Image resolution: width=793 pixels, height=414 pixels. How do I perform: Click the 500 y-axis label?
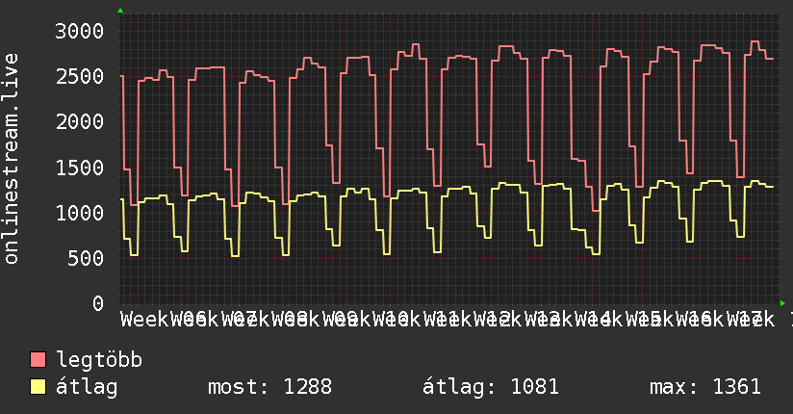(x=86, y=258)
